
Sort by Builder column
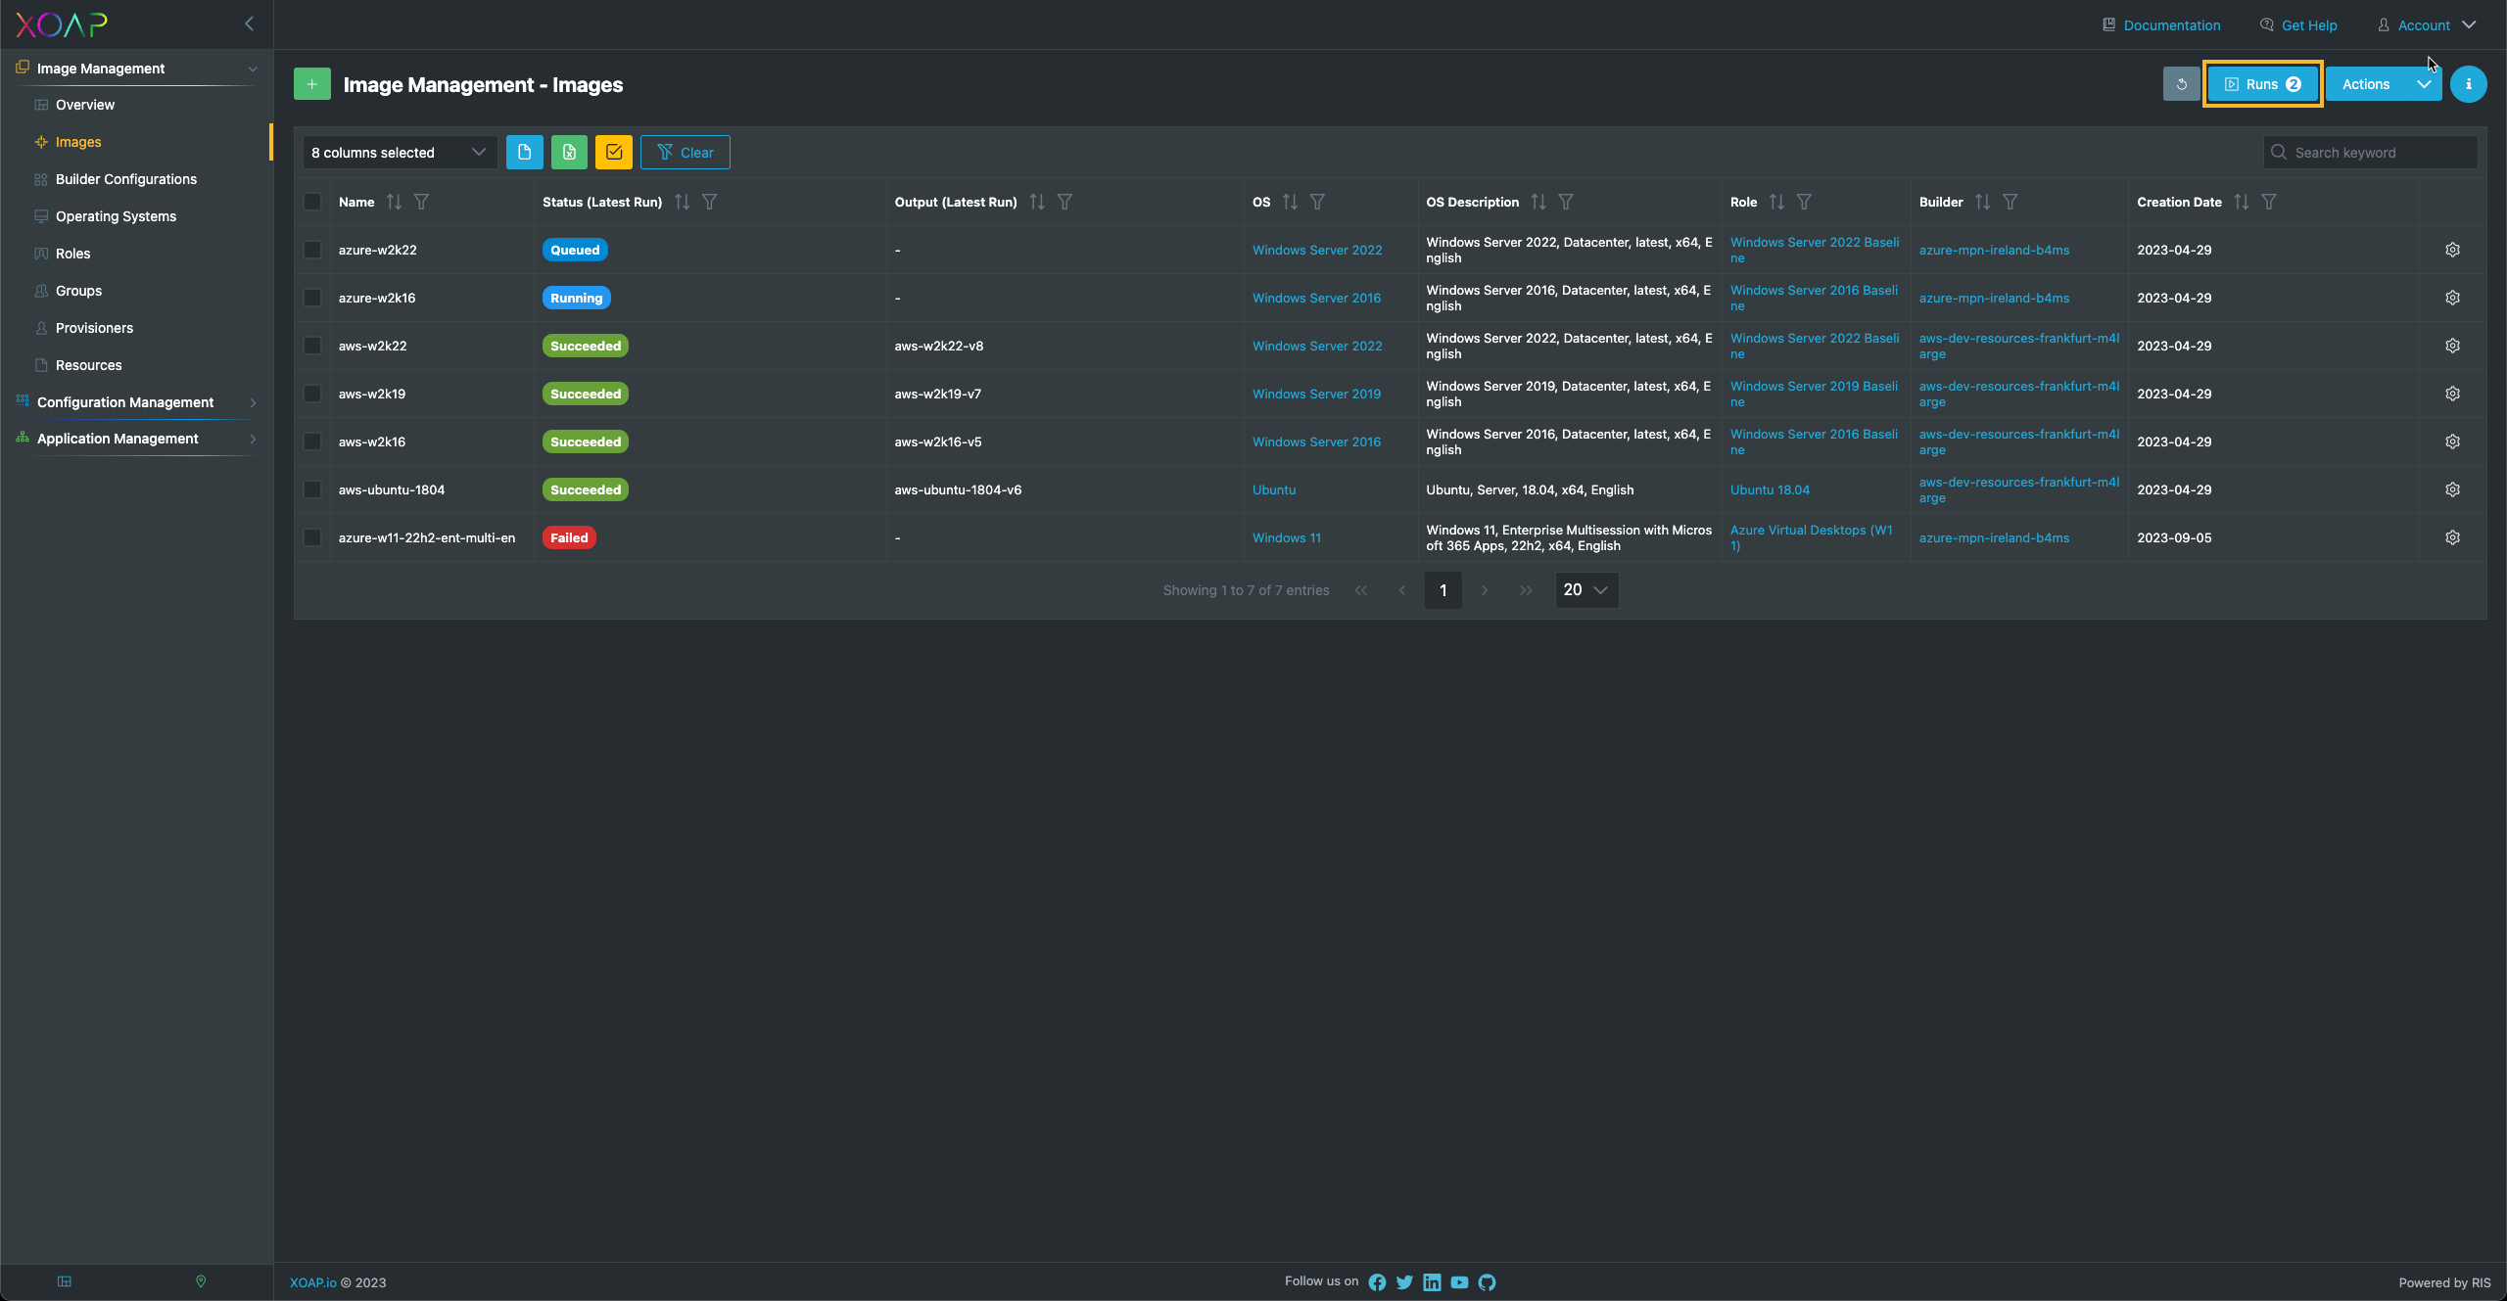pyautogui.click(x=1982, y=202)
